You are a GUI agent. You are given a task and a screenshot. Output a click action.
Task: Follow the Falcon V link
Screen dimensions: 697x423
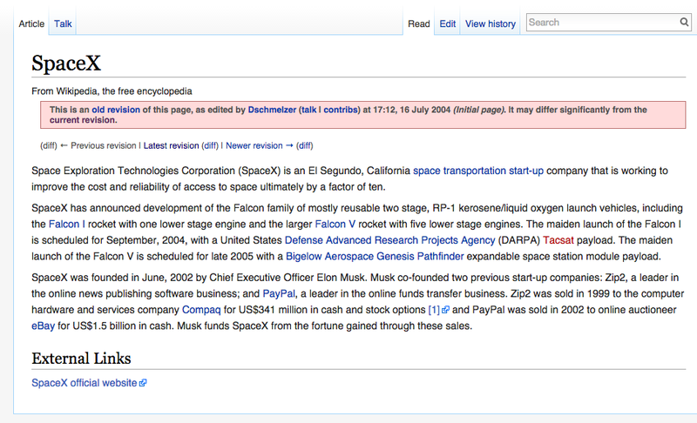(x=335, y=225)
